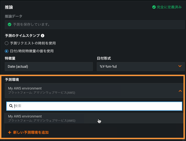Click the 予測を保存しています message text

coord(31,25)
